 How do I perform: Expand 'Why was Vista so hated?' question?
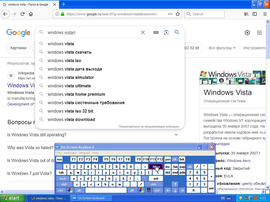(31, 148)
